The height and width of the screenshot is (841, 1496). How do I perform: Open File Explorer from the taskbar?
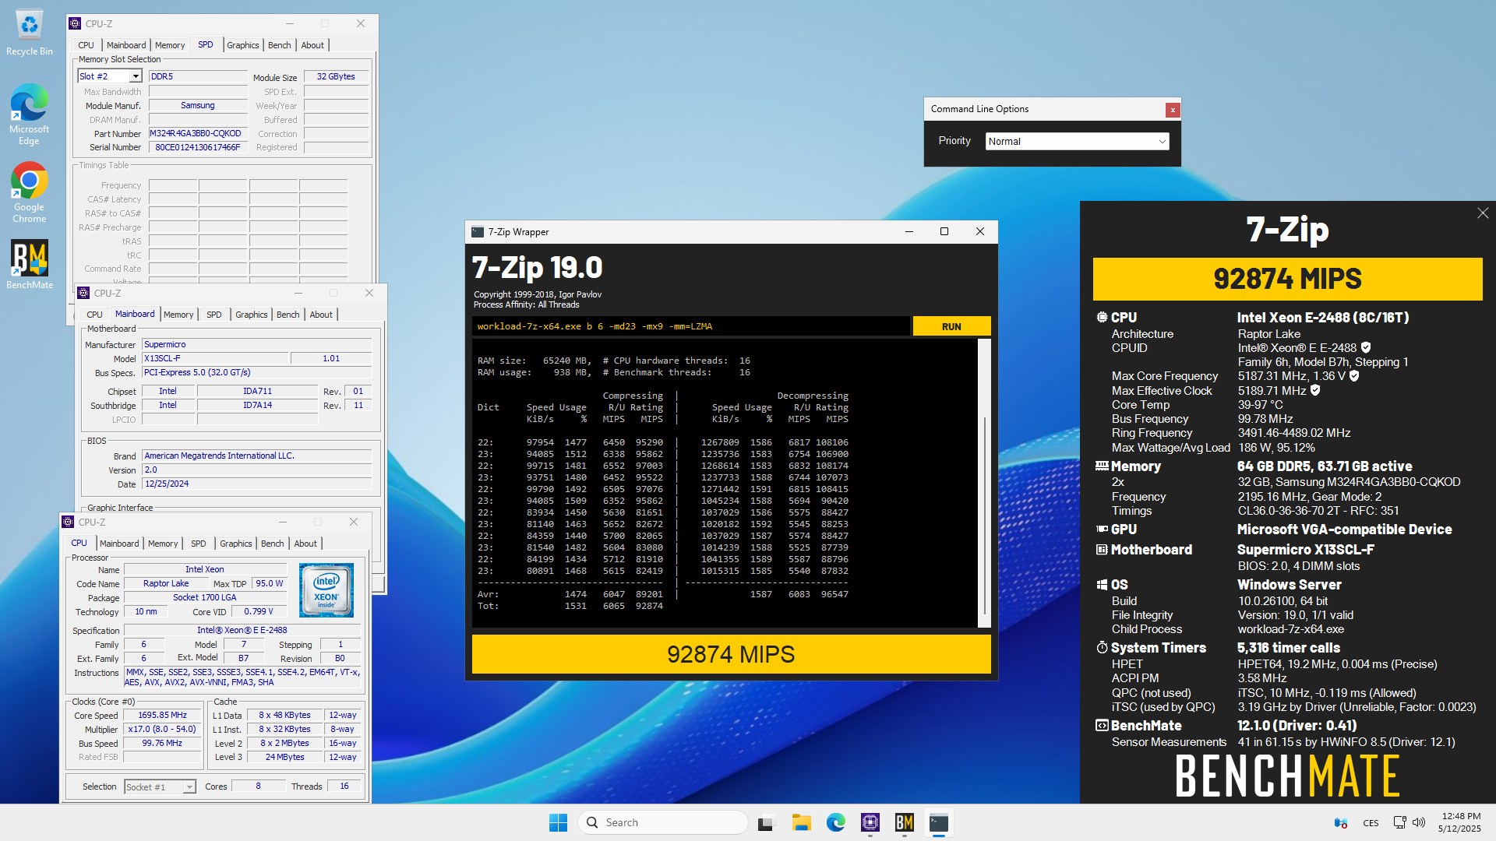[x=801, y=822]
